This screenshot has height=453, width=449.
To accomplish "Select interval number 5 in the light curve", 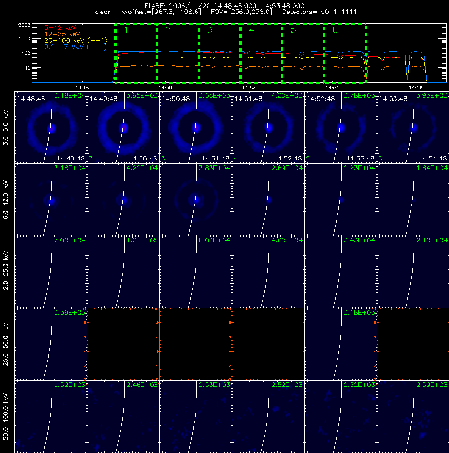I will pyautogui.click(x=293, y=30).
